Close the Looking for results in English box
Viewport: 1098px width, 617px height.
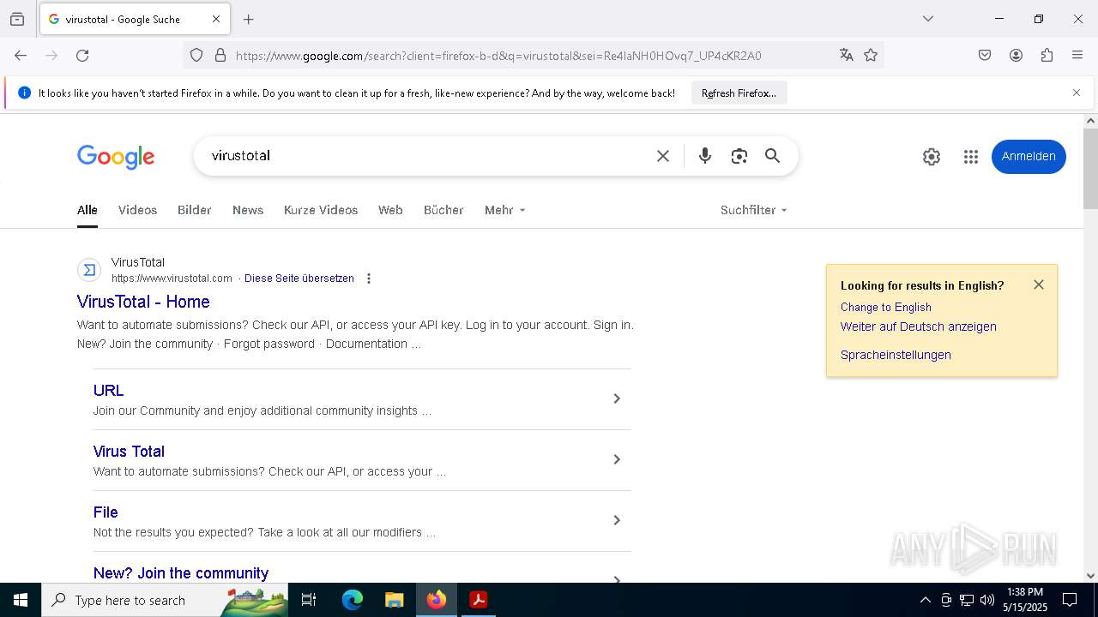(x=1039, y=285)
